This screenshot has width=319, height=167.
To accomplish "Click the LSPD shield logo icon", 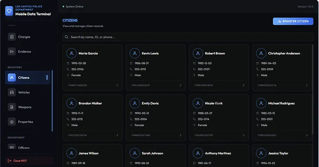I will (x=9, y=11).
